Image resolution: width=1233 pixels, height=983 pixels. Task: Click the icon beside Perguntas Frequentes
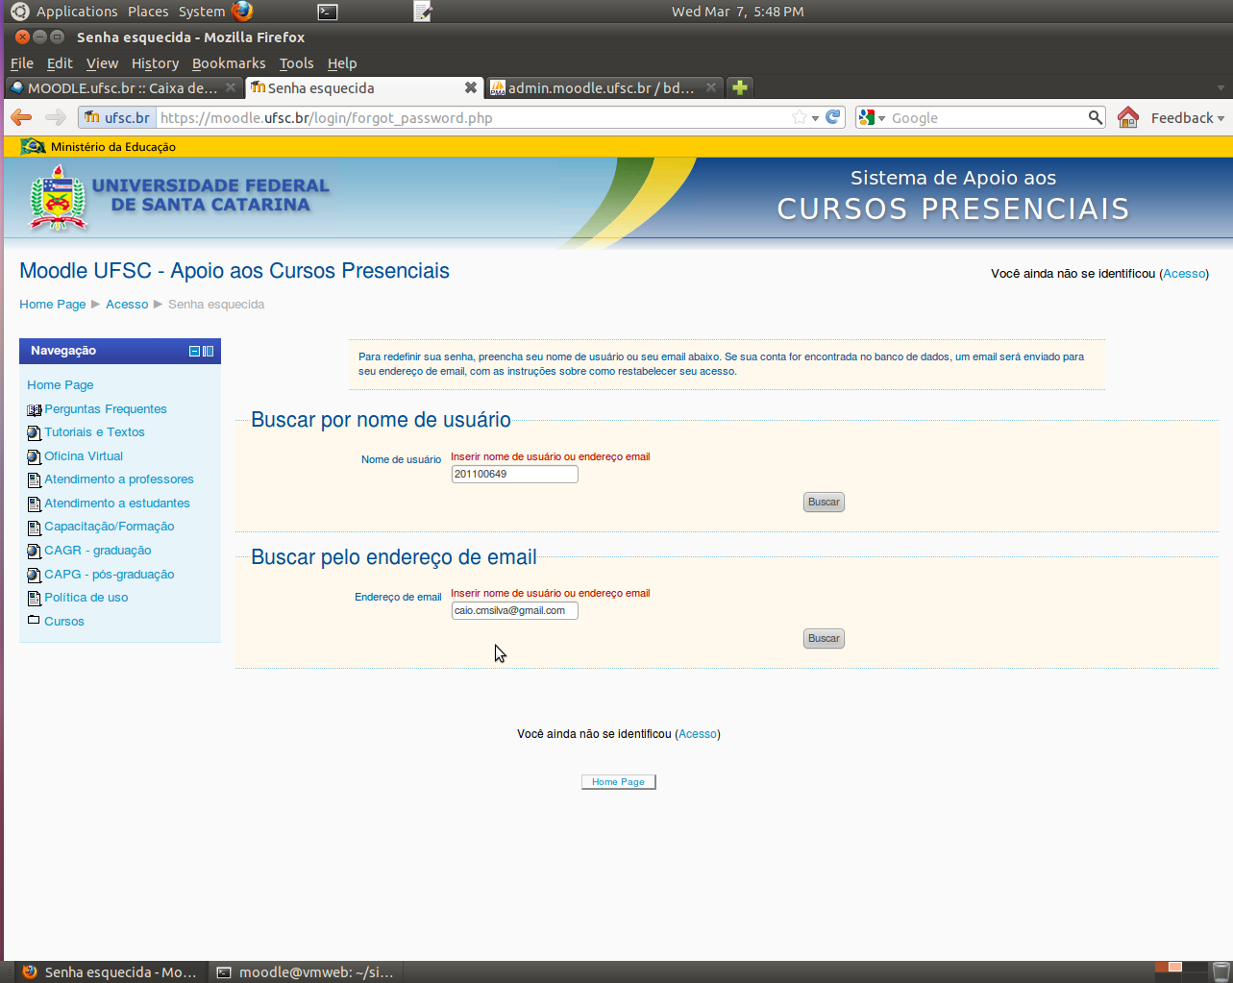coord(35,409)
